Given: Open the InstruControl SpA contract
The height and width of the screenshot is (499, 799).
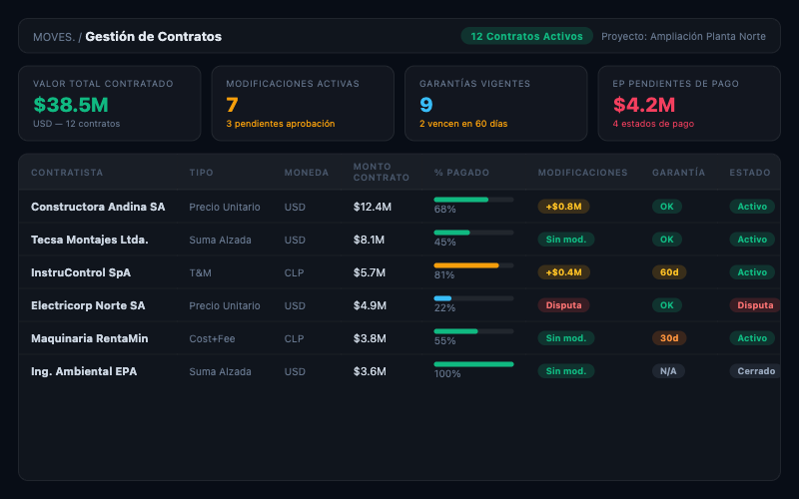Looking at the screenshot, I should [81, 272].
